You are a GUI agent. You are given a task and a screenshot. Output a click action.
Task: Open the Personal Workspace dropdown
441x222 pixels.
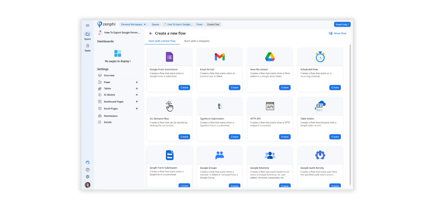[134, 24]
